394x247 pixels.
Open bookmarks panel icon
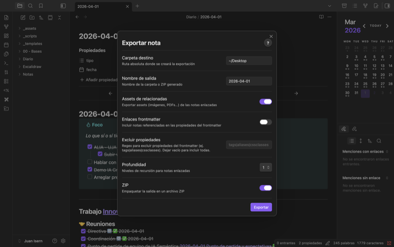click(x=41, y=6)
